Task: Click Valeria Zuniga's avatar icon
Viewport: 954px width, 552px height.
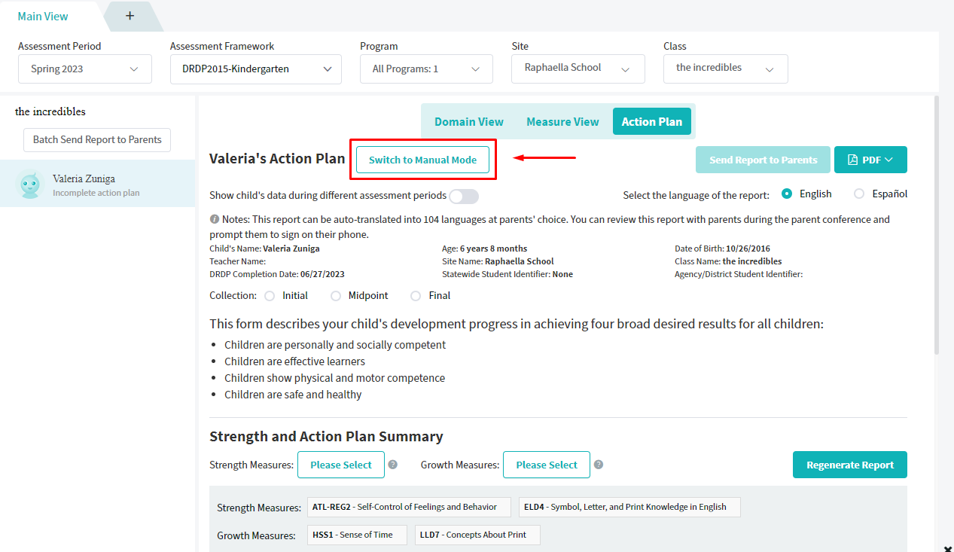Action: point(30,184)
